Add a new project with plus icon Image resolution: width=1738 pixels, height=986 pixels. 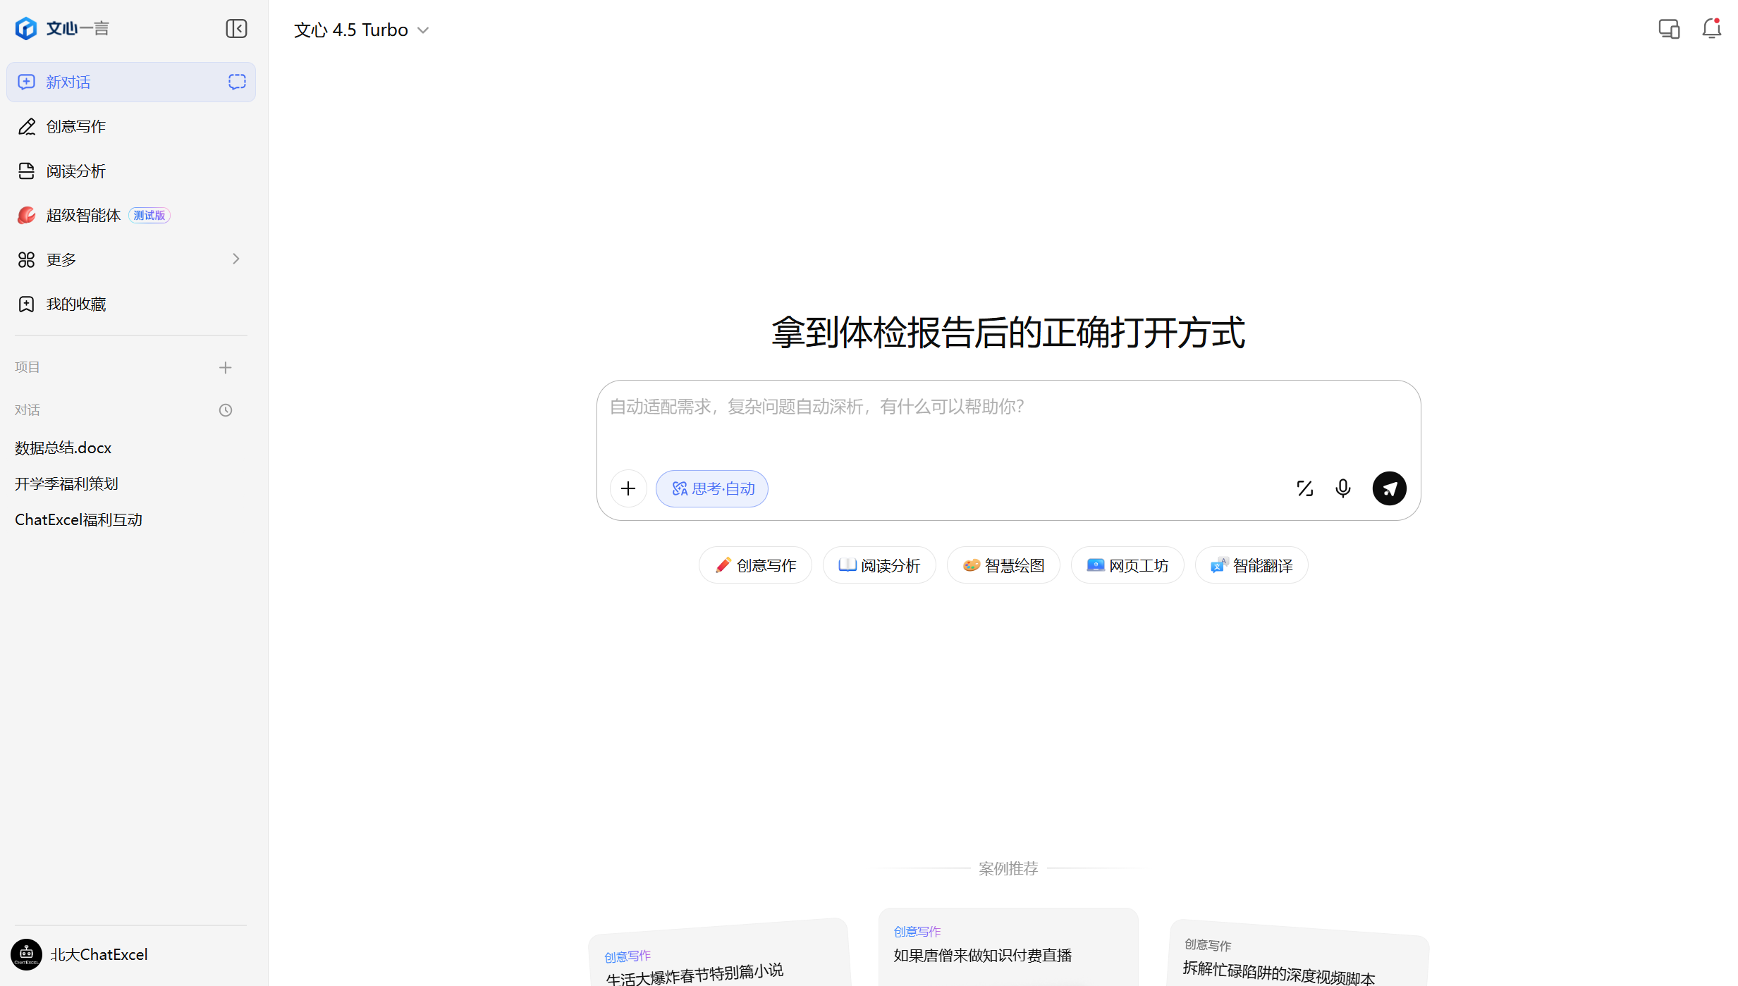click(226, 368)
